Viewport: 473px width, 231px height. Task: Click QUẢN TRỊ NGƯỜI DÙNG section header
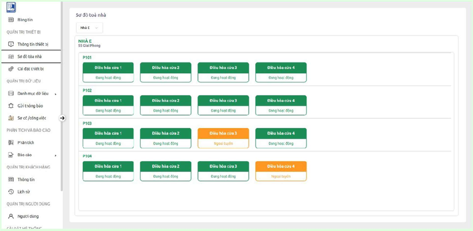click(28, 204)
